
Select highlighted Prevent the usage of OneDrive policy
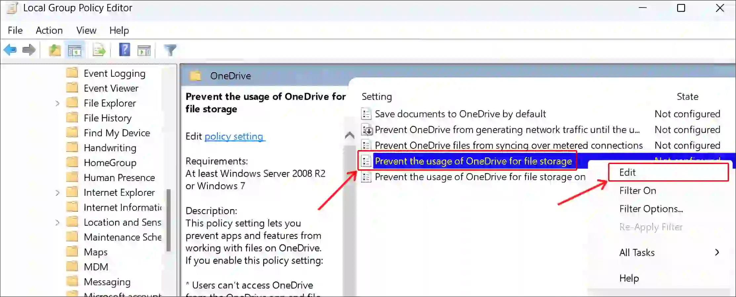[473, 161]
